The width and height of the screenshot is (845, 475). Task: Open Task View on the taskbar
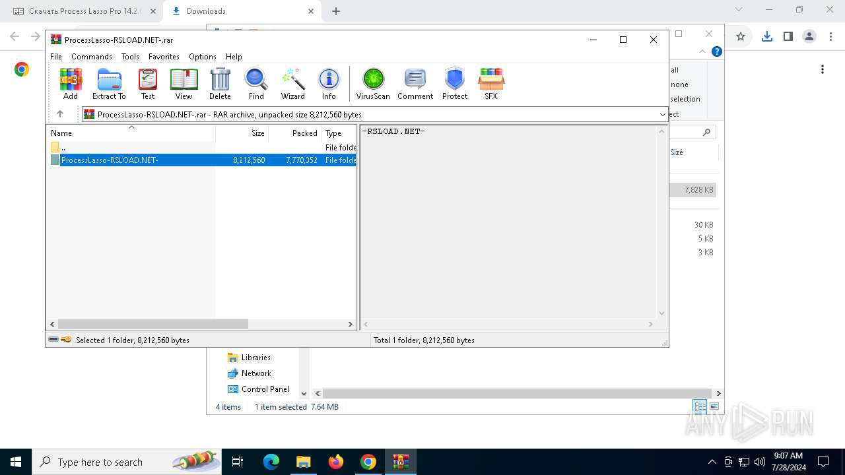(x=238, y=462)
